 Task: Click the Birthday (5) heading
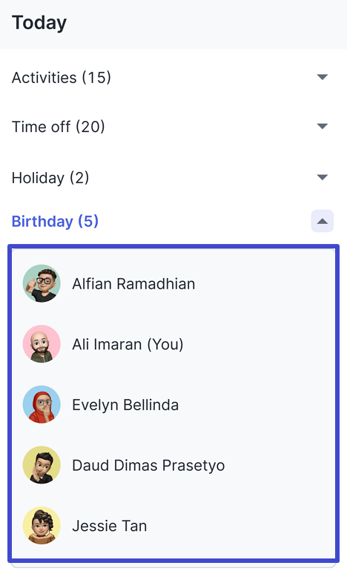[x=55, y=222]
